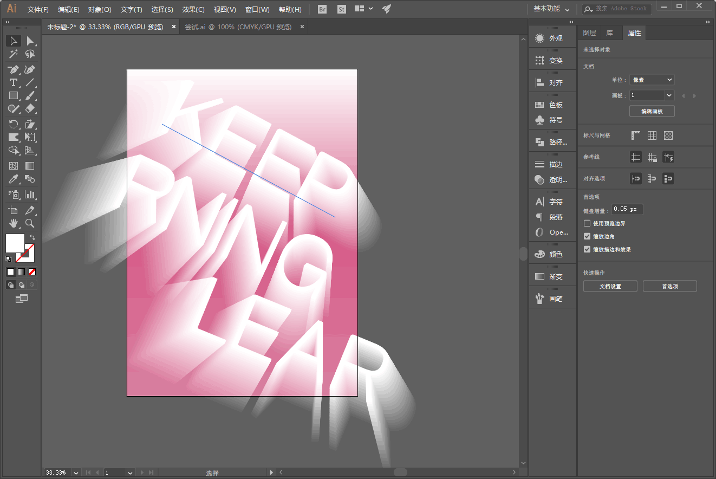The width and height of the screenshot is (716, 479).
Task: Open the 路径 pathfinder panel
Action: coord(552,142)
